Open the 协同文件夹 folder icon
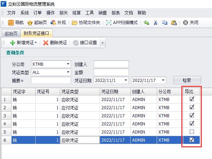 coord(75,23)
